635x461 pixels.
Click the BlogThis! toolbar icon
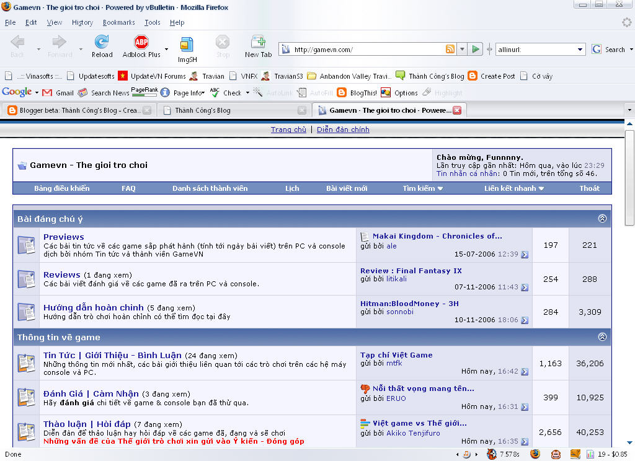coord(341,93)
